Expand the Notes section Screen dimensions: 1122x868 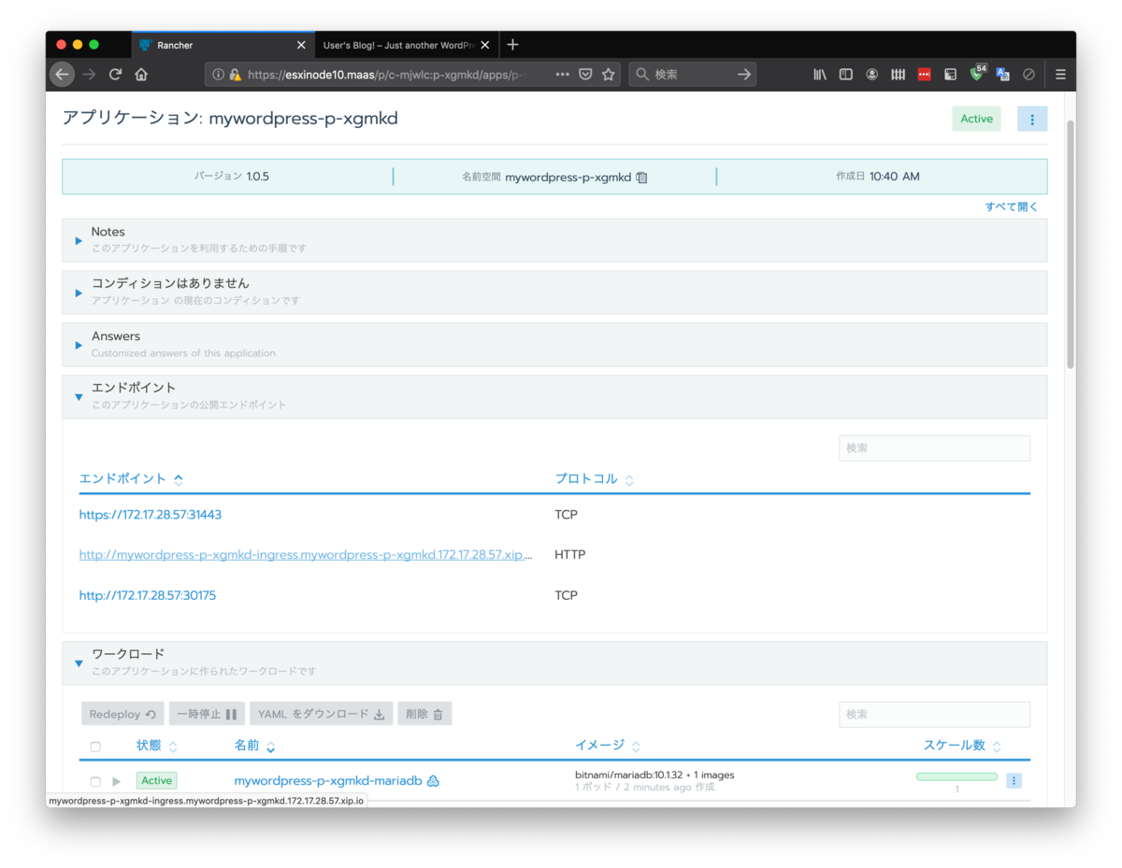click(79, 240)
